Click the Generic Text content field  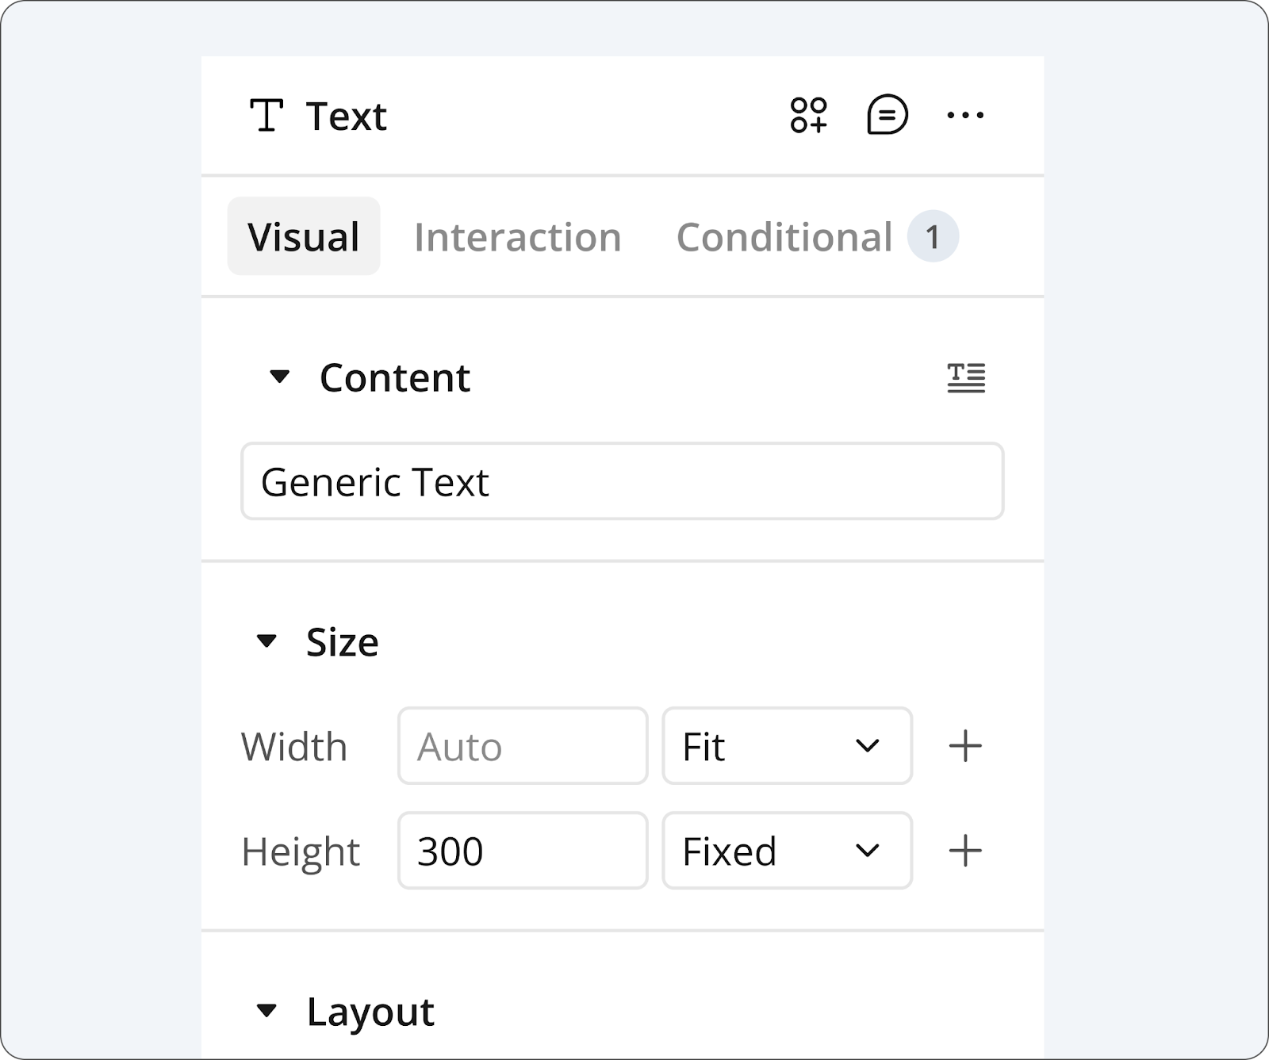click(x=622, y=482)
